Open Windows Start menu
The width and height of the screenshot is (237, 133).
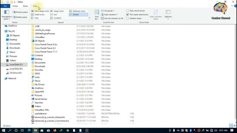coord(3,130)
